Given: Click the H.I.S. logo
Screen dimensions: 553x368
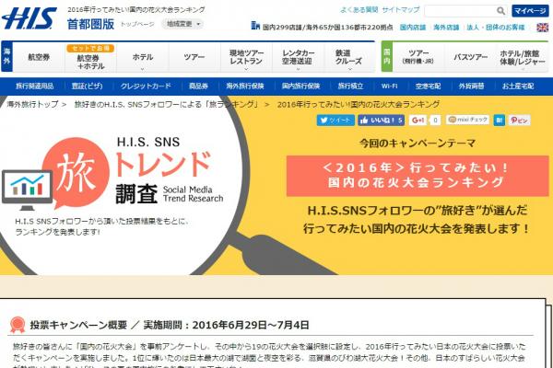Looking at the screenshot, I should tap(29, 18).
